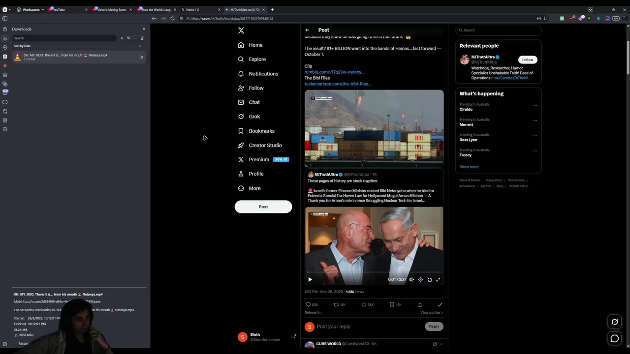Reload the current page
The image size is (630, 354).
click(172, 18)
